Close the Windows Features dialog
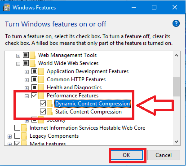This screenshot has width=186, height=166. coord(175,7)
